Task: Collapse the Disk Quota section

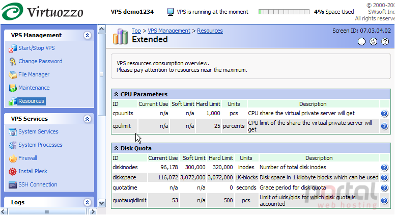Action: (116, 148)
